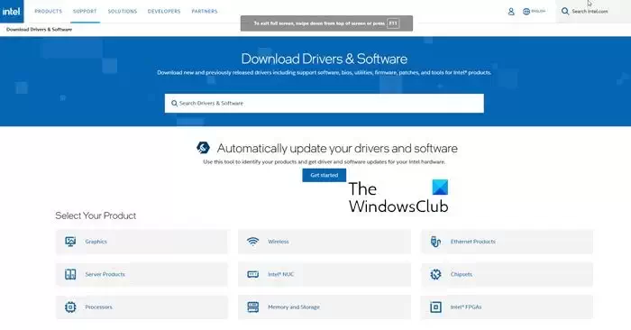Select the Ethernet Products plug icon
The height and width of the screenshot is (330, 631).
tap(435, 242)
